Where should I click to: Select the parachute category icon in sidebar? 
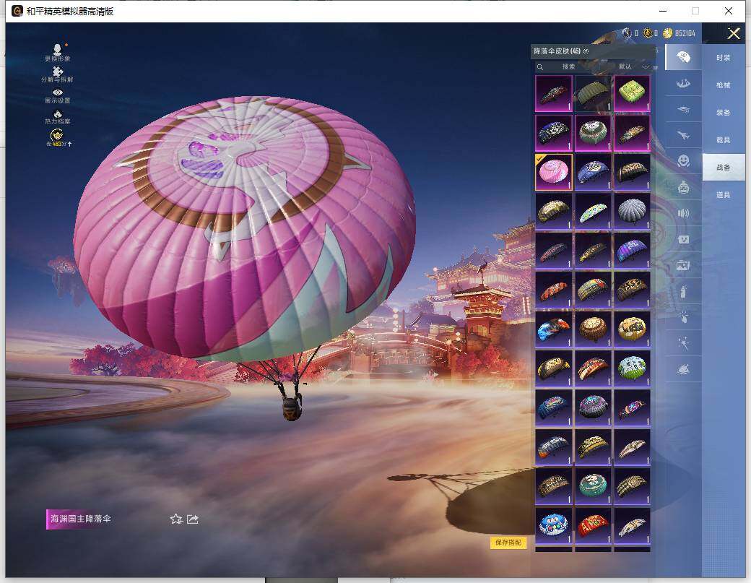(683, 58)
